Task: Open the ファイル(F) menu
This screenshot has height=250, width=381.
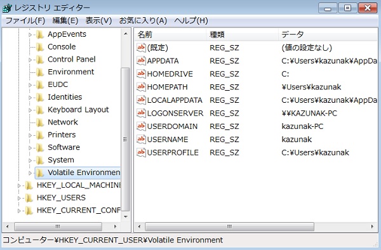Action: tap(25, 21)
